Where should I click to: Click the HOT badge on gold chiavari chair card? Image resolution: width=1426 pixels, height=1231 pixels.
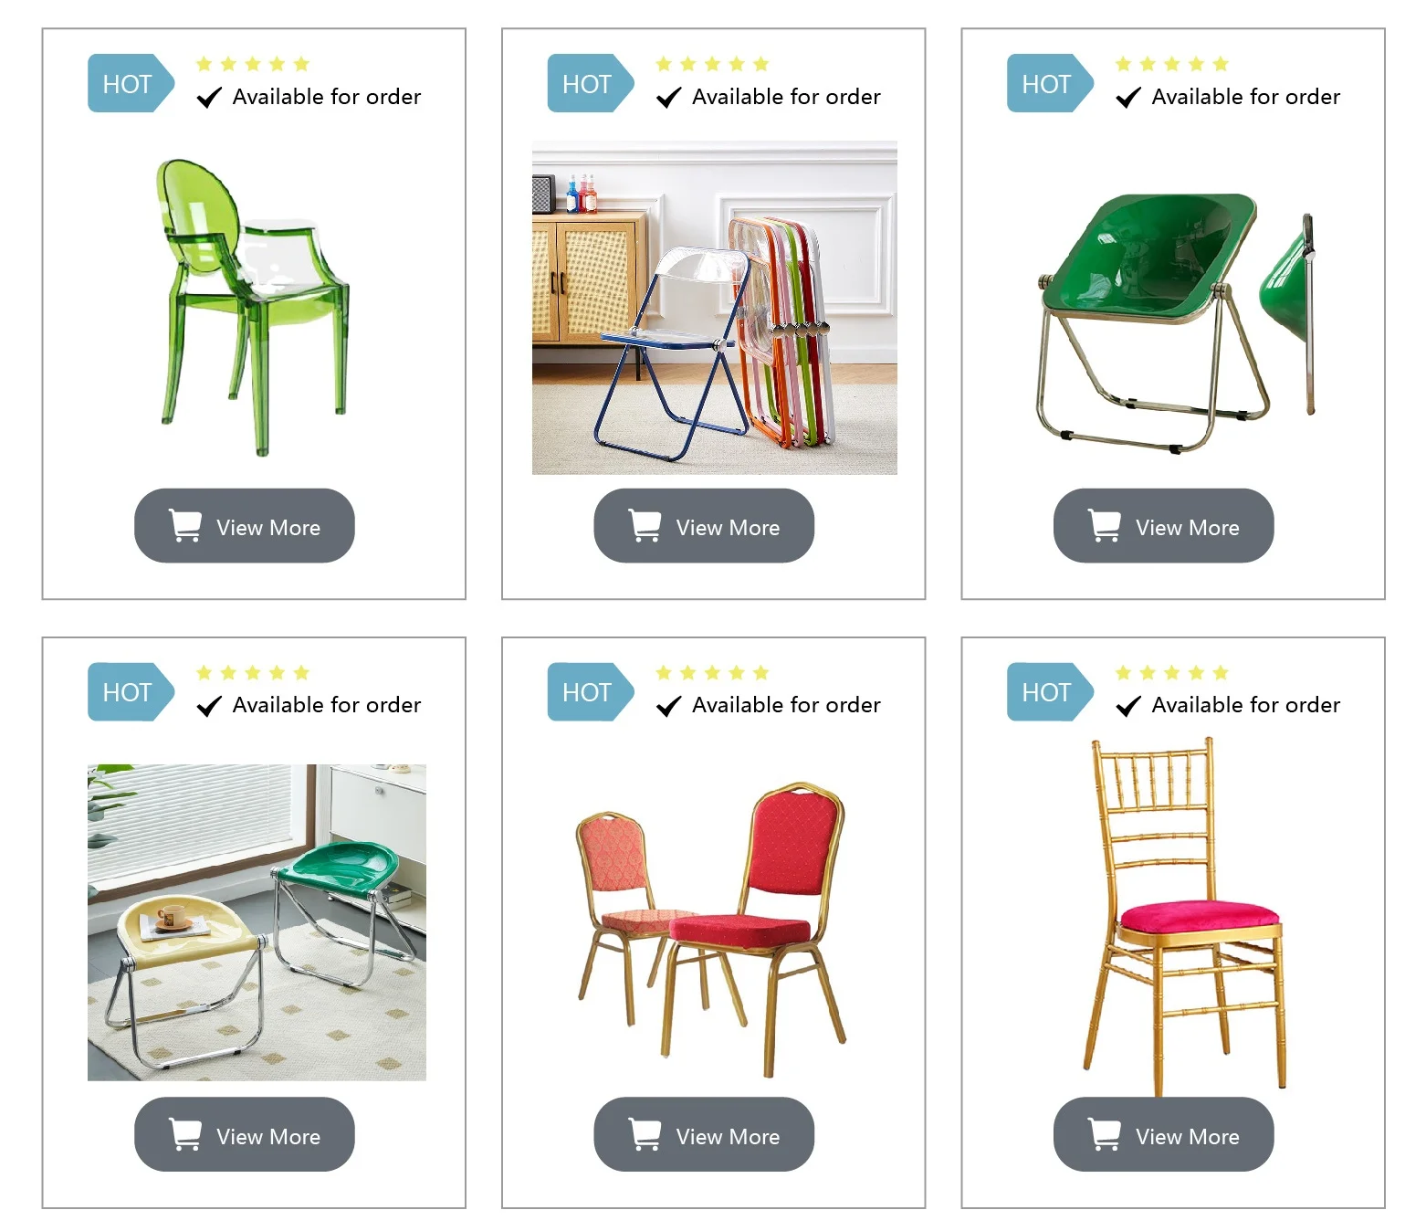(1050, 692)
